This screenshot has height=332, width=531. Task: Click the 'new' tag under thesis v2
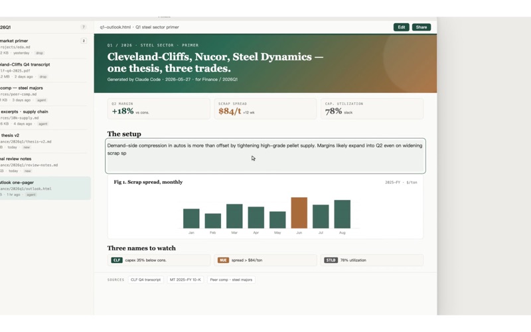click(27, 147)
